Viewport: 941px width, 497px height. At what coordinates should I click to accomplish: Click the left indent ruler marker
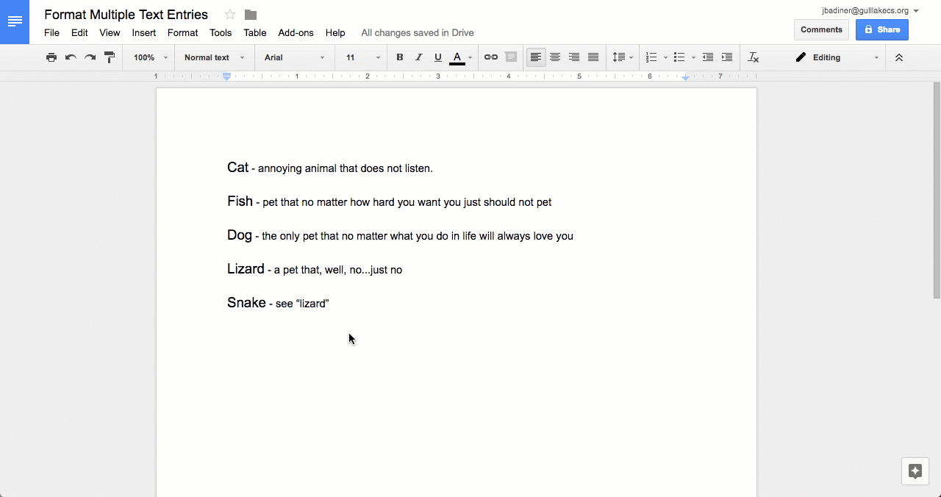pyautogui.click(x=227, y=76)
